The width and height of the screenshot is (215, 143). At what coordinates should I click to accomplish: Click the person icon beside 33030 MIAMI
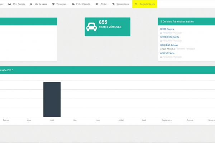(174, 49)
